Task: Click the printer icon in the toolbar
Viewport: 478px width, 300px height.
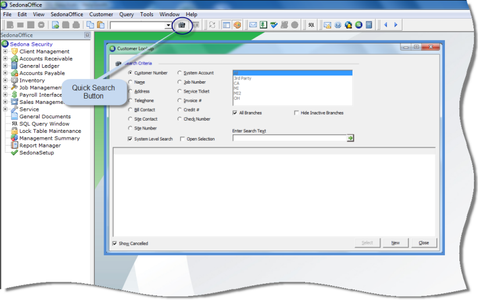Action: (x=76, y=25)
